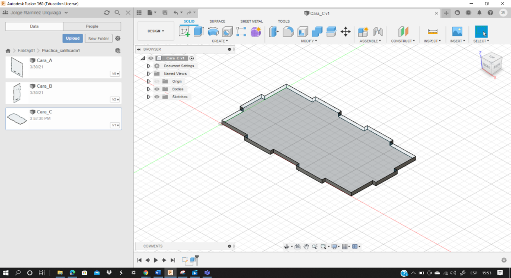Open the Cara_B file thumbnail

(17, 93)
